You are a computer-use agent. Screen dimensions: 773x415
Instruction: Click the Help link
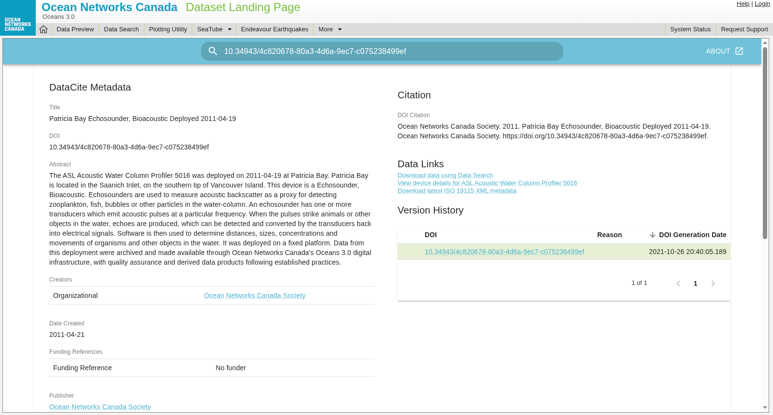[743, 4]
